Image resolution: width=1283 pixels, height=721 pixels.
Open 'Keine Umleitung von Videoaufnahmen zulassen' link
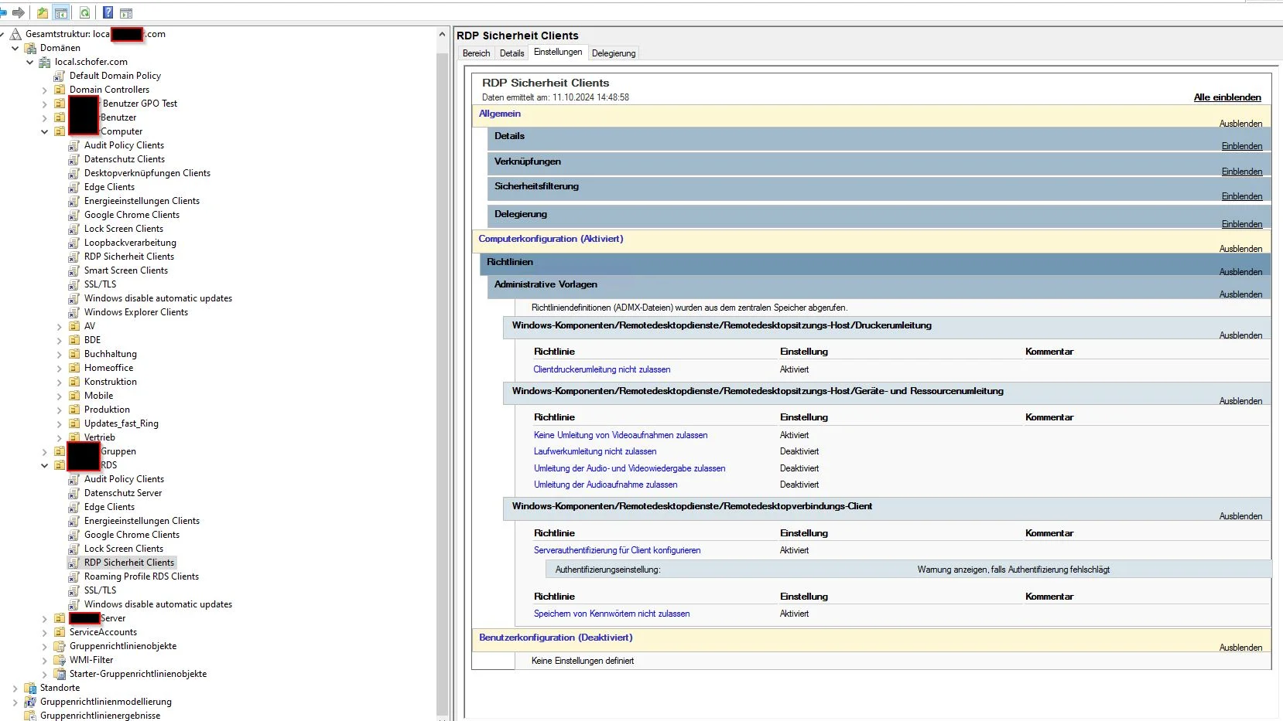pos(621,435)
